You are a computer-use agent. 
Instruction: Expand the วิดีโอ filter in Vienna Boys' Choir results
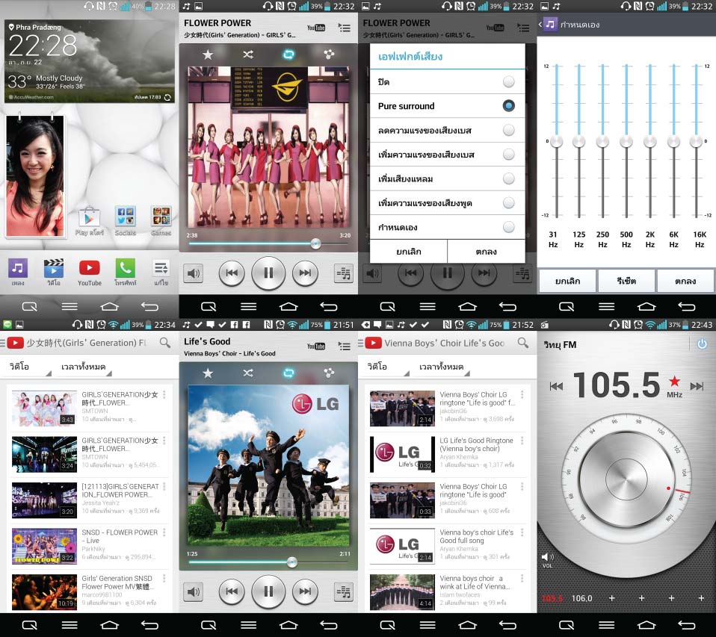(388, 367)
